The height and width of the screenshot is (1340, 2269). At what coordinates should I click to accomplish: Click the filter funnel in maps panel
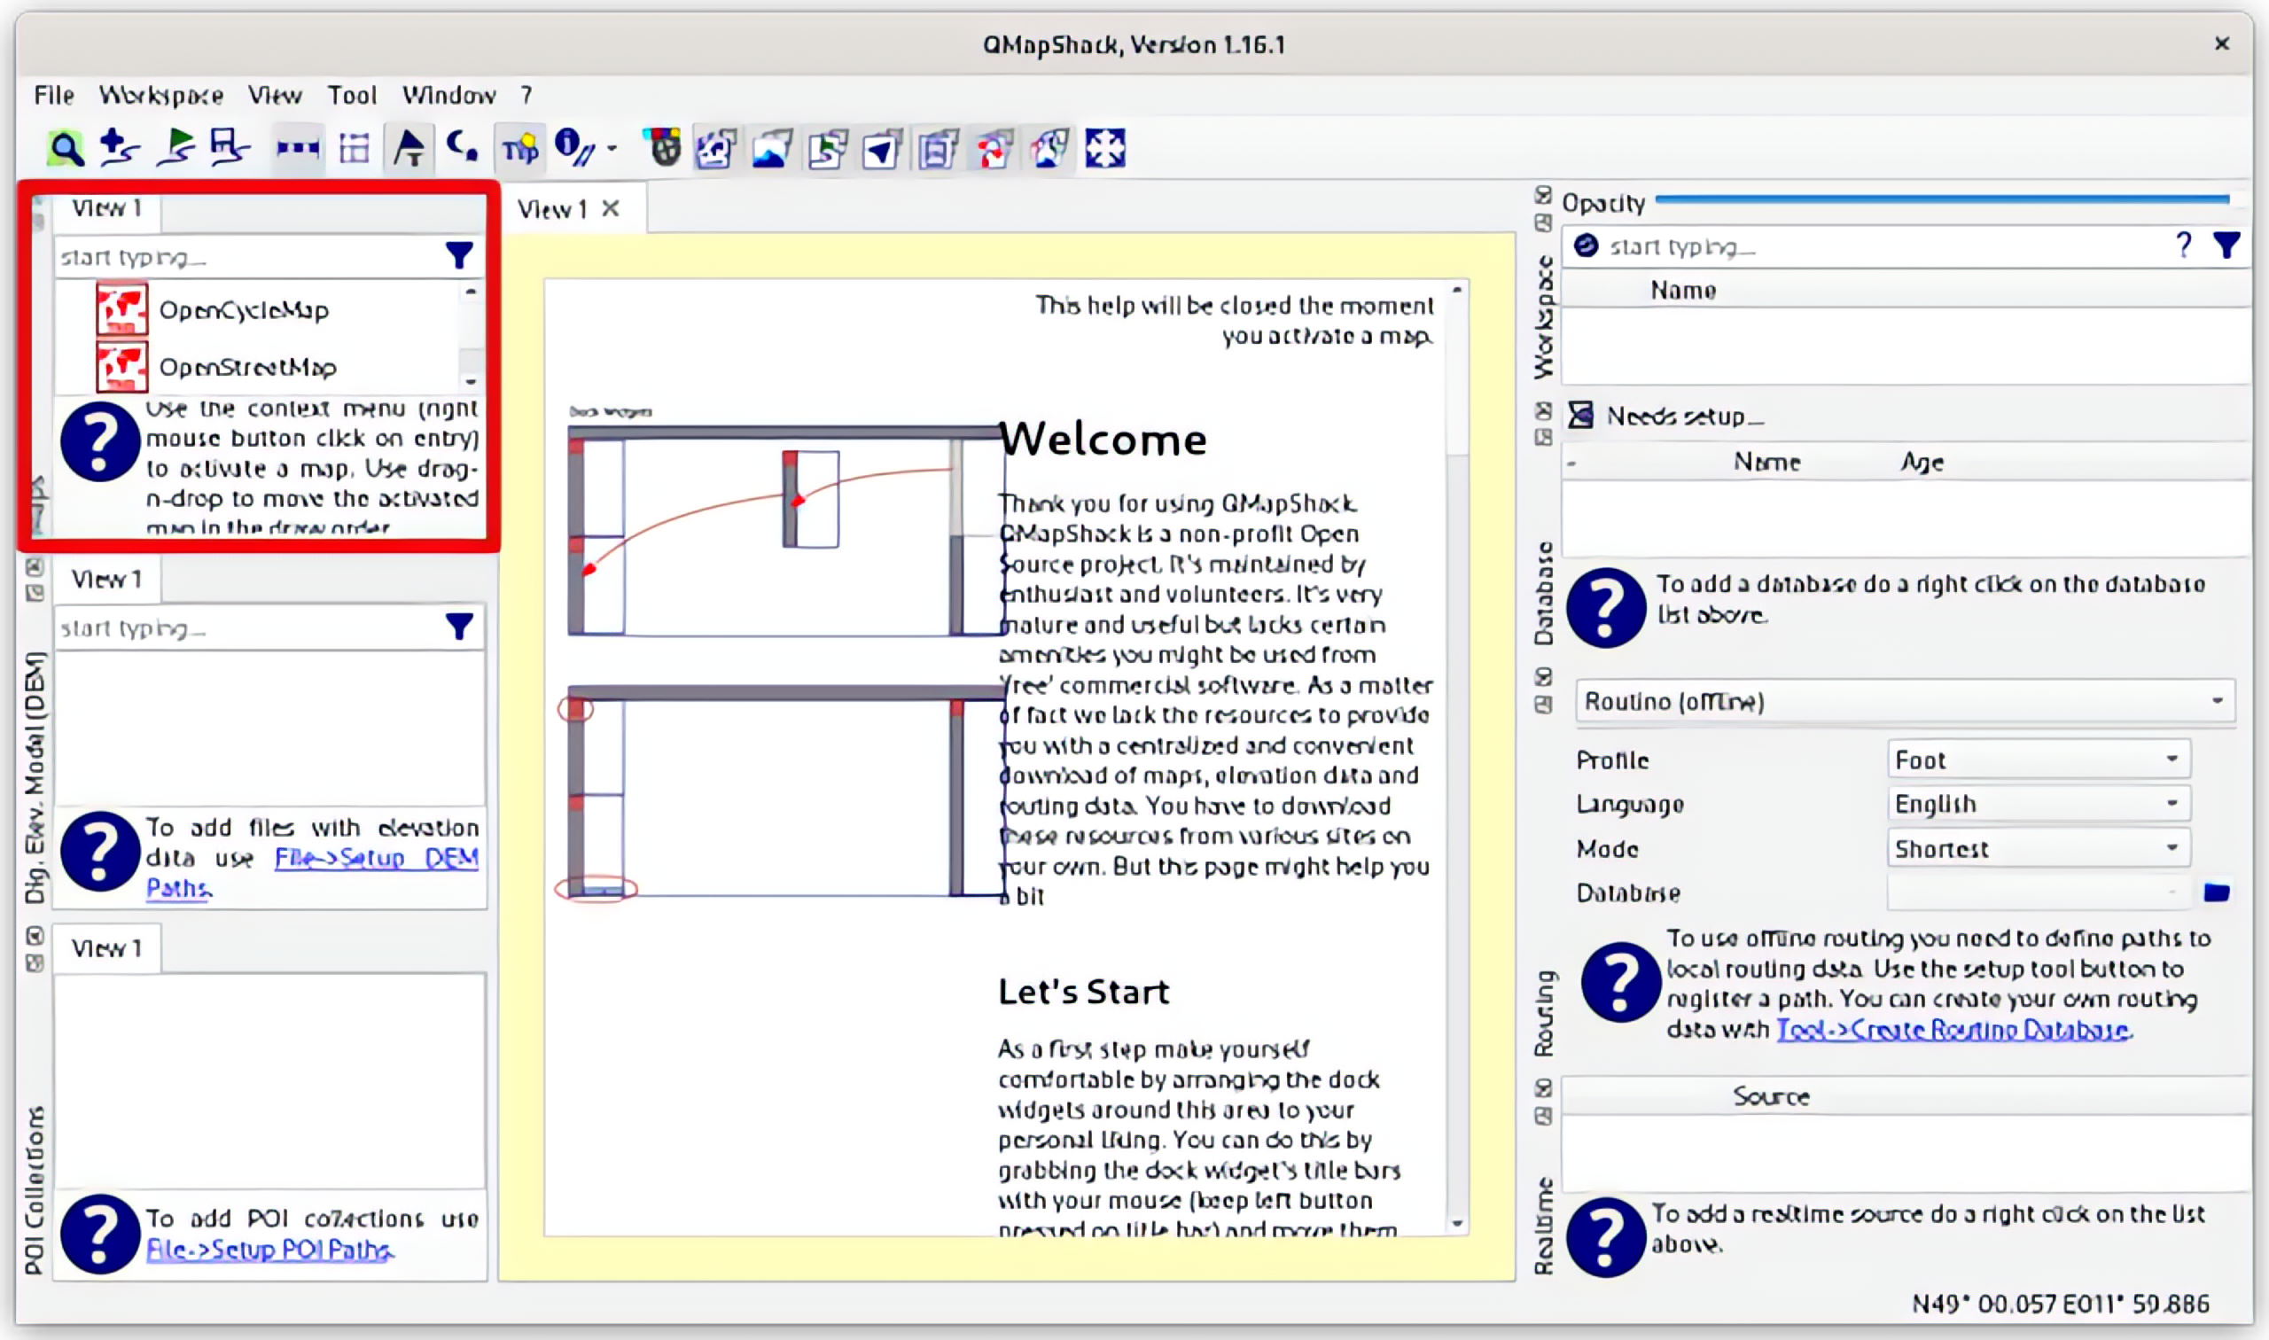coord(459,255)
